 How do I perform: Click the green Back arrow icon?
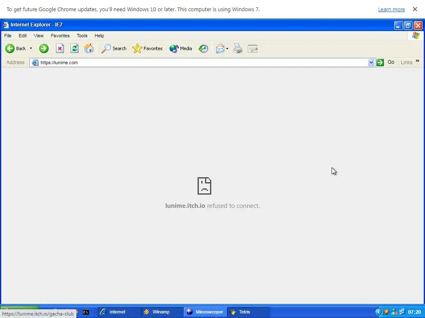(10, 49)
